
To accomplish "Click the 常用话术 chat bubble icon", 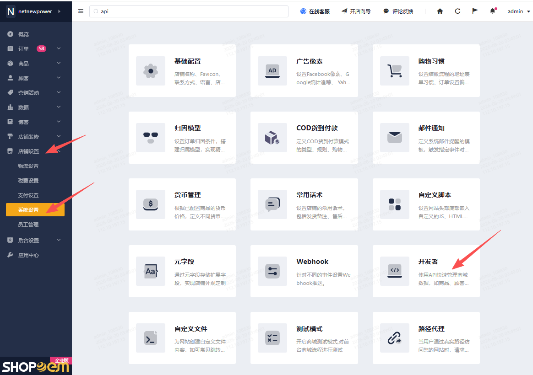I will (x=272, y=204).
